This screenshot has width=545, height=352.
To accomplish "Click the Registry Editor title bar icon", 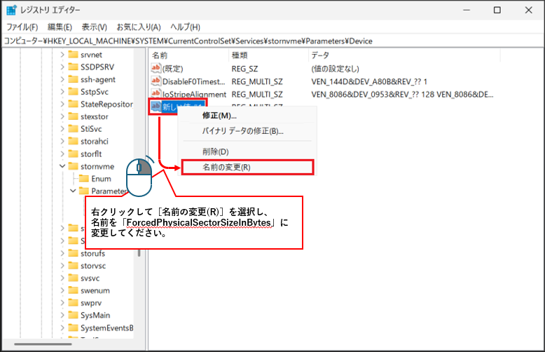I will click(11, 10).
